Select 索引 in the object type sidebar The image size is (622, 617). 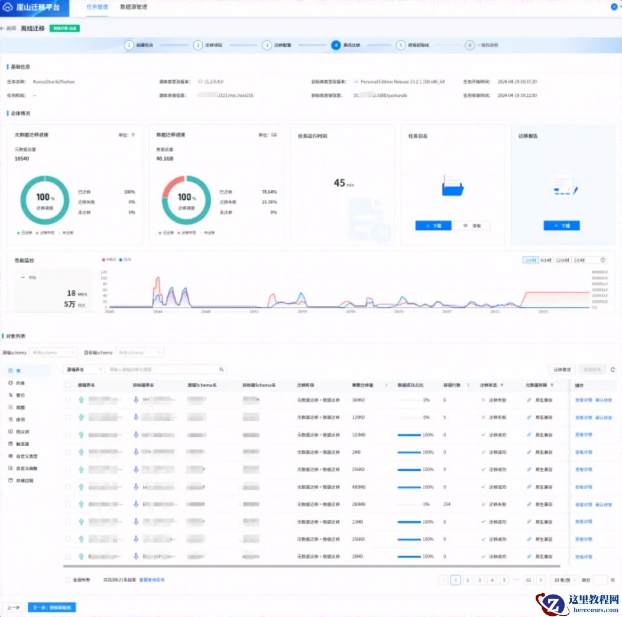click(21, 395)
